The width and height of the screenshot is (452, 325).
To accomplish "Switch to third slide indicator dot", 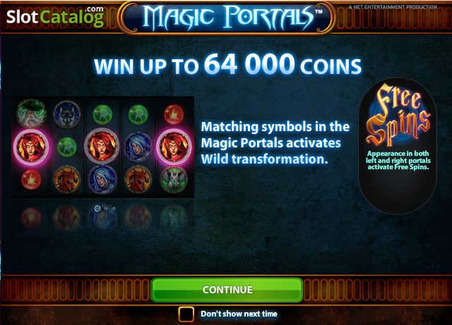I will coord(114,208).
